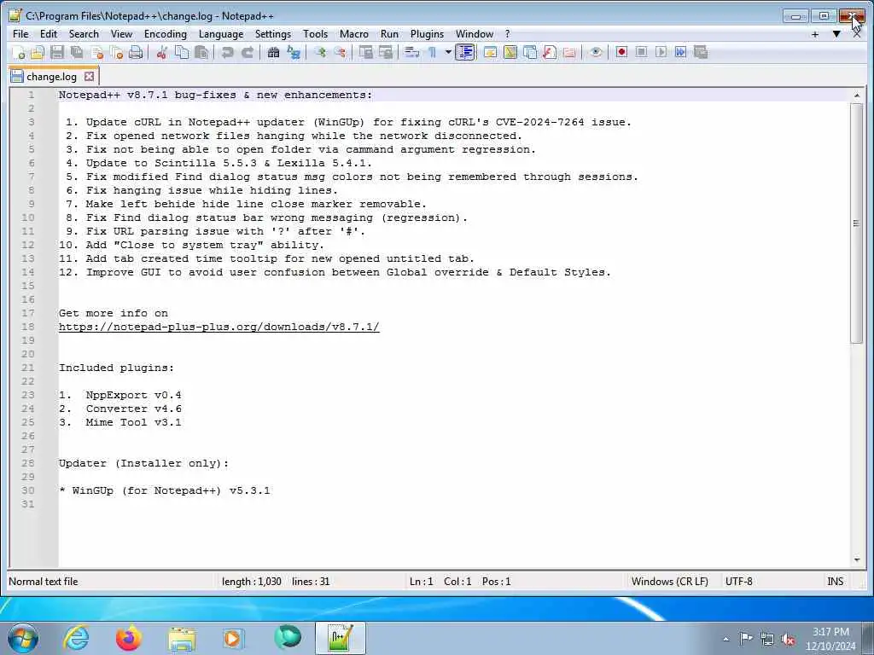874x655 pixels.
Task: Add a new tab with the plus button
Action: (815, 34)
